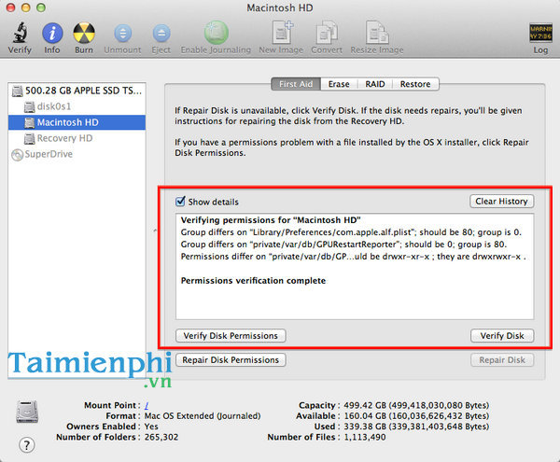Click the greyed Repair Disk button
Image resolution: width=560 pixels, height=462 pixels.
502,360
